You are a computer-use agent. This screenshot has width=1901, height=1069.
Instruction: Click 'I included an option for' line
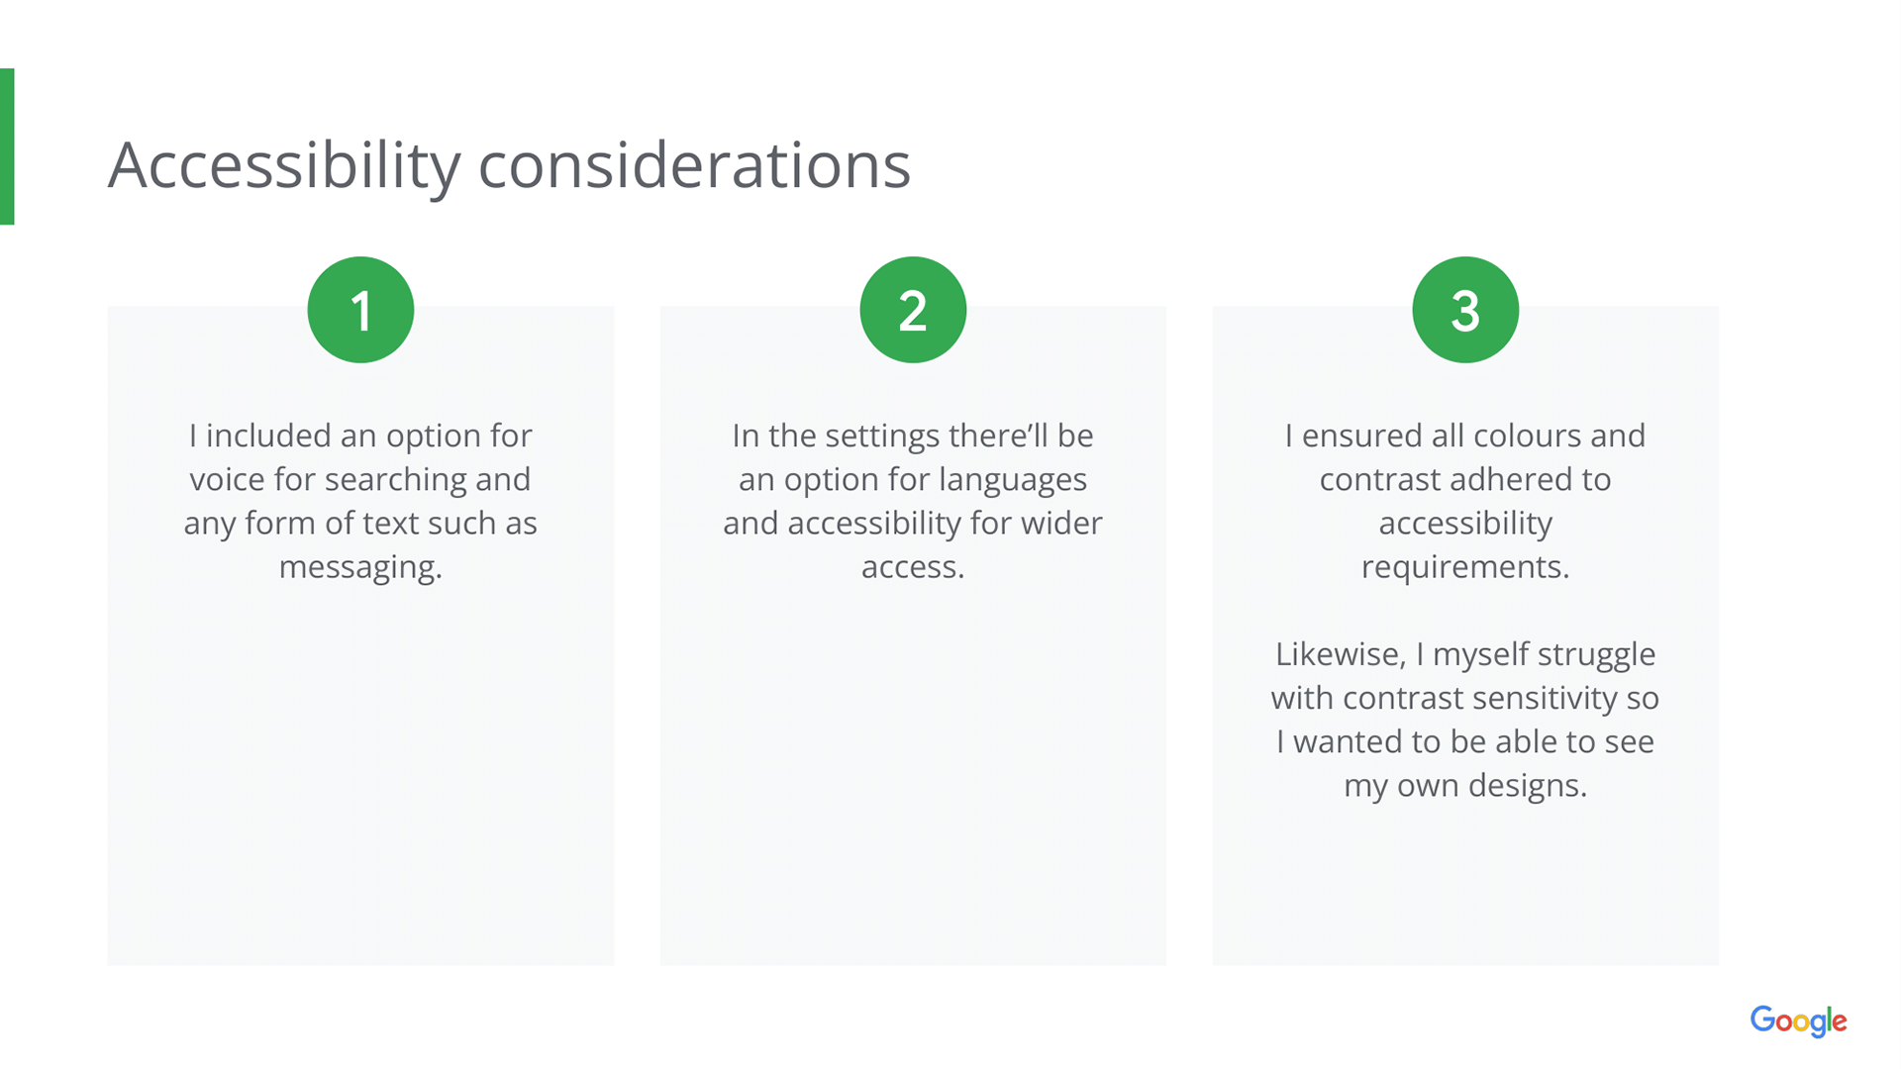click(360, 436)
